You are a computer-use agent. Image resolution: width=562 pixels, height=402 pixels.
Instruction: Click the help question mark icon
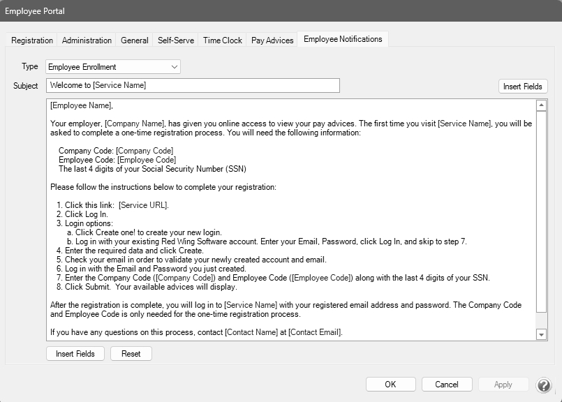543,385
